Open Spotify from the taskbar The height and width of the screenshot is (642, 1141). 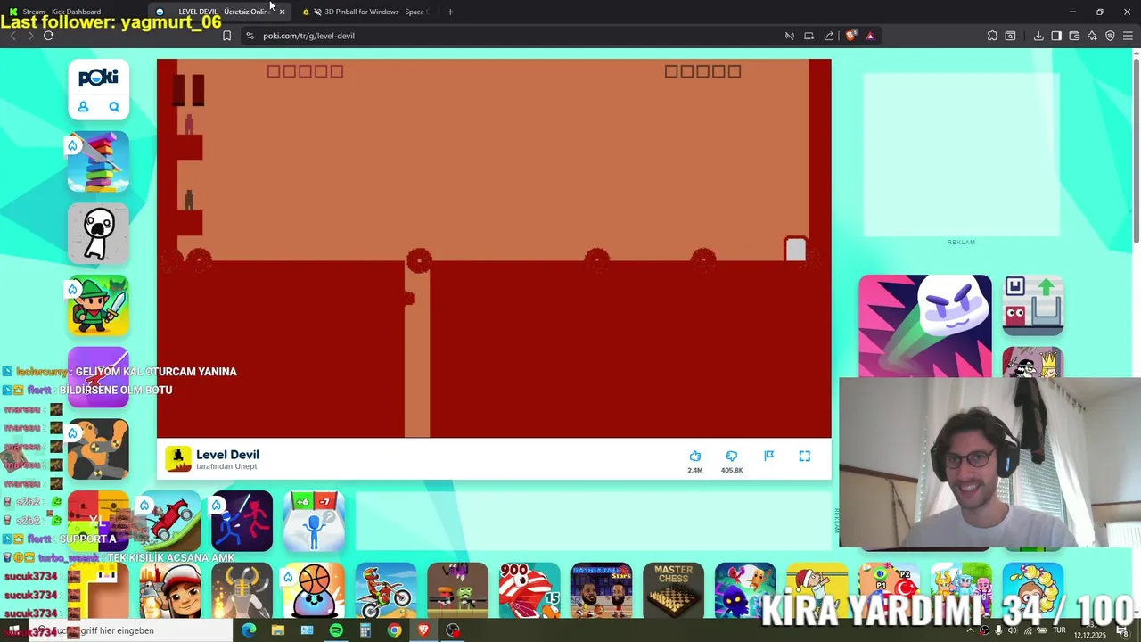tap(336, 630)
